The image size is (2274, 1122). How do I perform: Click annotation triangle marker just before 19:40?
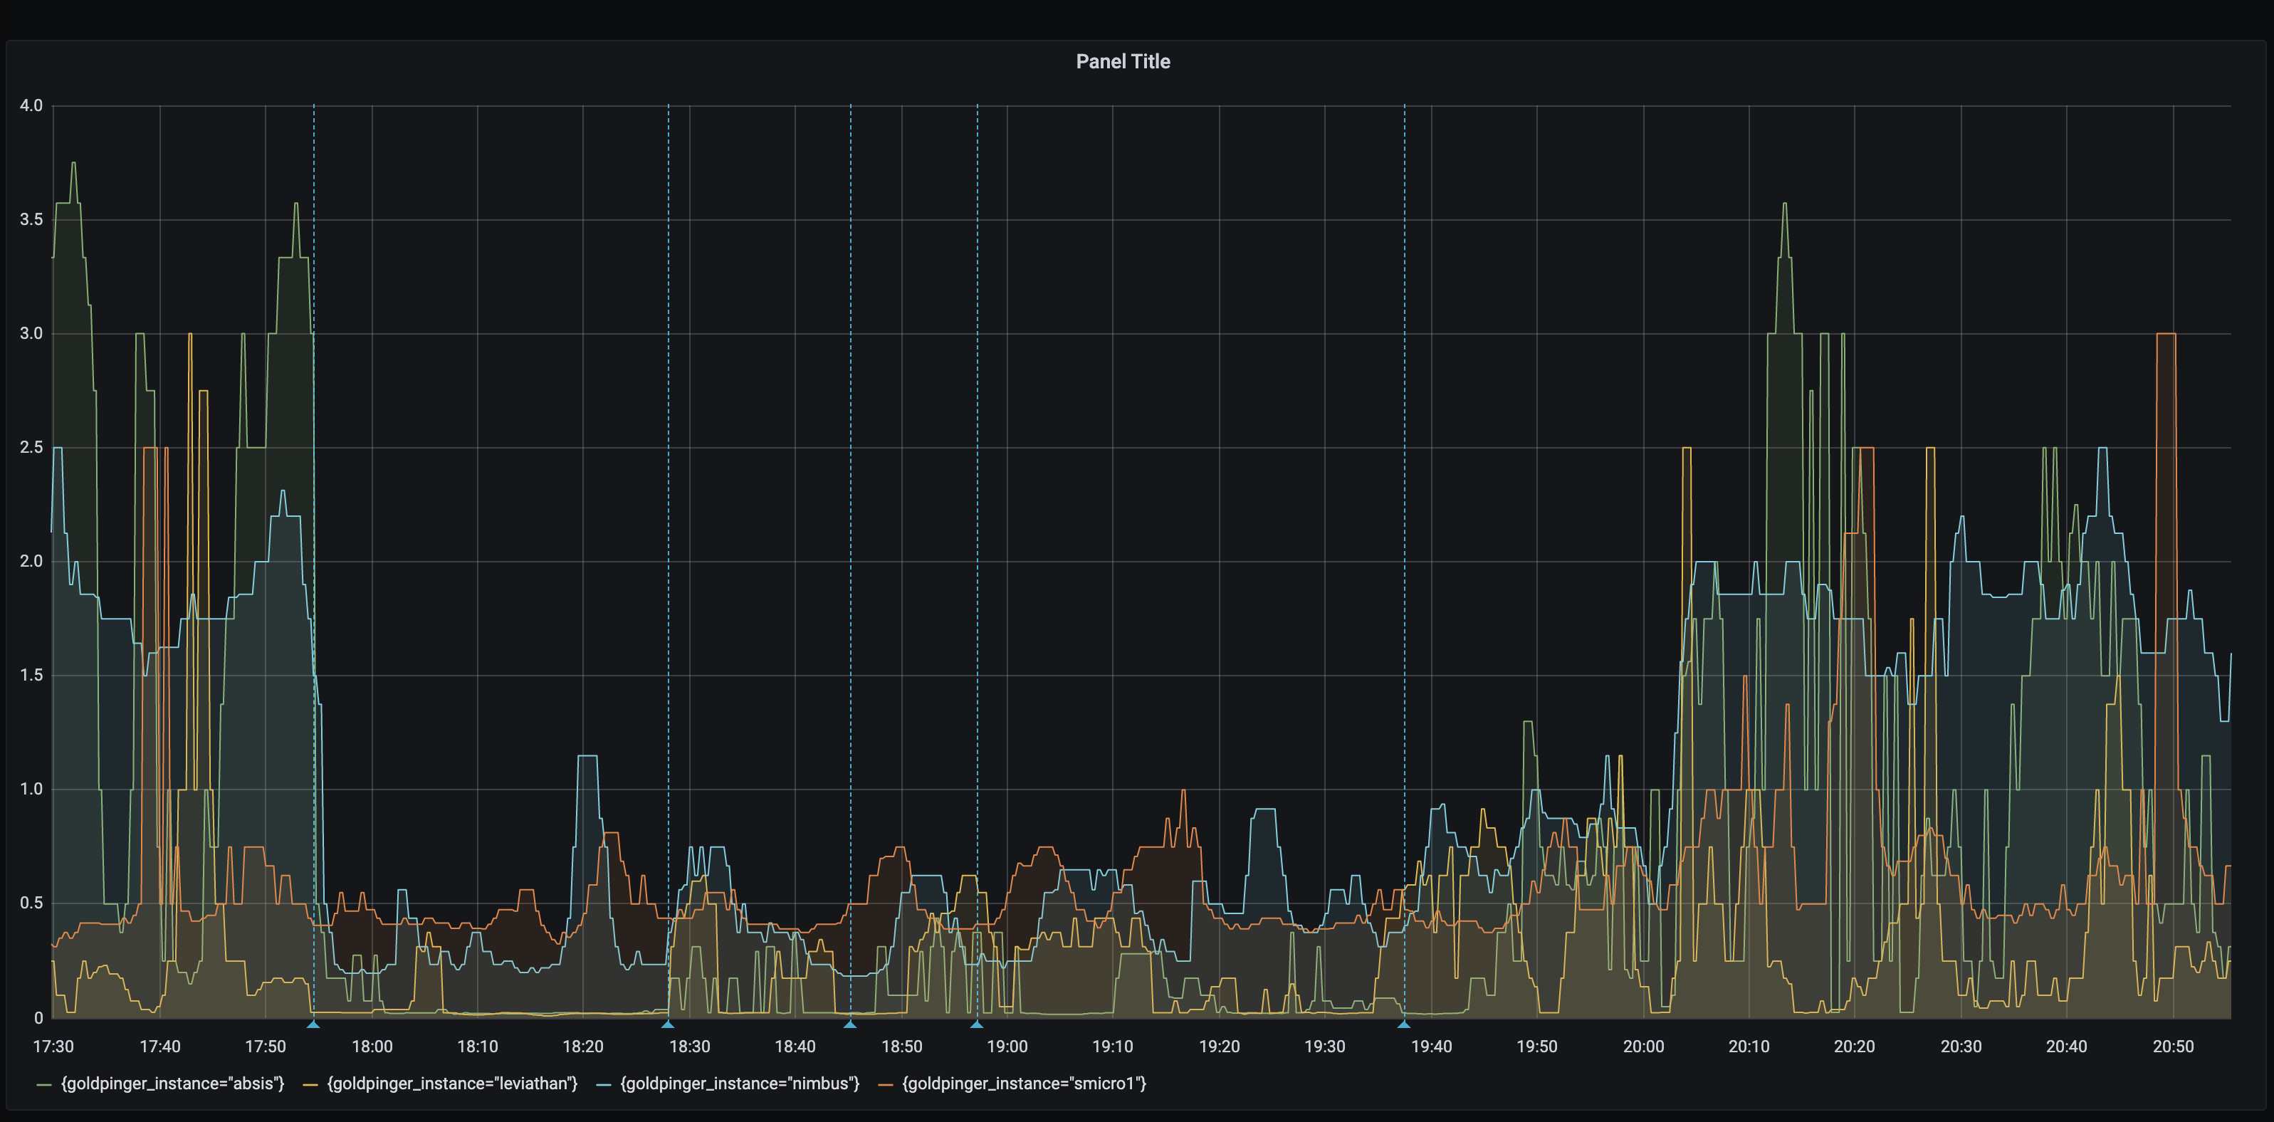1403,1024
